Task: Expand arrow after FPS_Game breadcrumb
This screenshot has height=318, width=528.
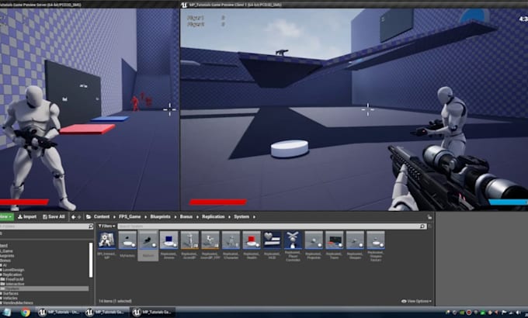Action: click(145, 217)
